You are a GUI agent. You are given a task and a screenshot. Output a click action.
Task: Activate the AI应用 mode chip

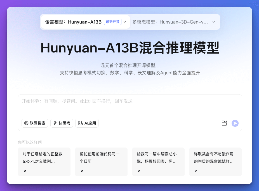click(87, 123)
